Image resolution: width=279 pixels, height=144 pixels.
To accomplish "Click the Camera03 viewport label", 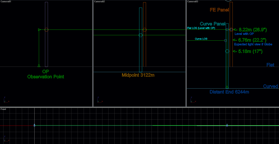I will (x=193, y=2).
